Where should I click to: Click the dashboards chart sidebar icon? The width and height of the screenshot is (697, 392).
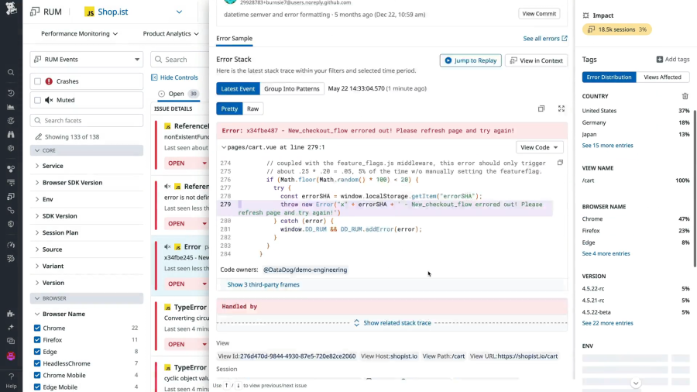pyautogui.click(x=11, y=107)
